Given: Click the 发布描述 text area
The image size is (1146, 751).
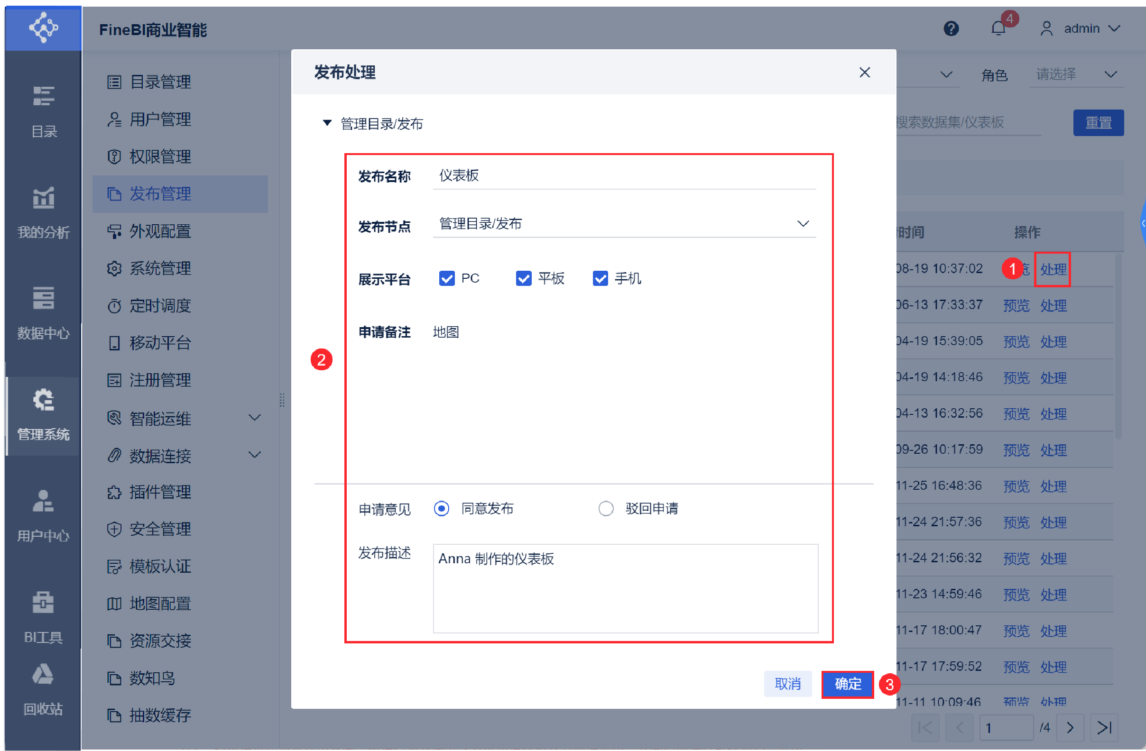Looking at the screenshot, I should tap(625, 588).
